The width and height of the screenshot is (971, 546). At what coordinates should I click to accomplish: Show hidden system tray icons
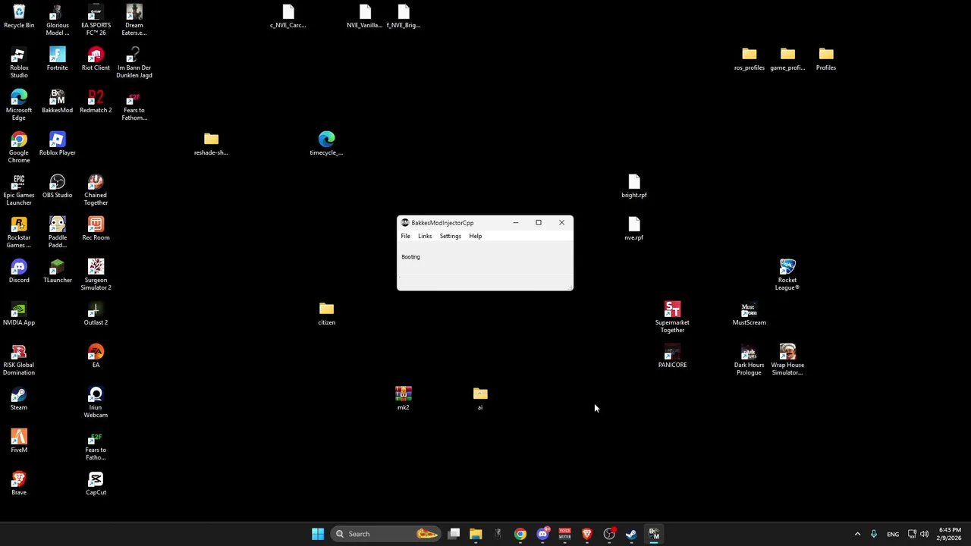tap(857, 534)
